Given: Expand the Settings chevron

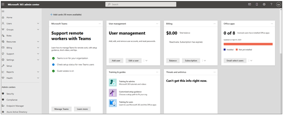Looking at the screenshot, I should point(38,60).
